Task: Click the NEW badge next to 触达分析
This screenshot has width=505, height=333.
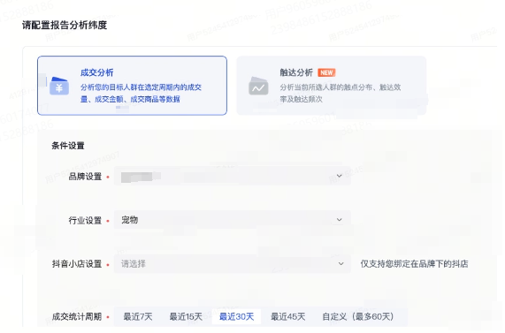Action: tap(326, 72)
